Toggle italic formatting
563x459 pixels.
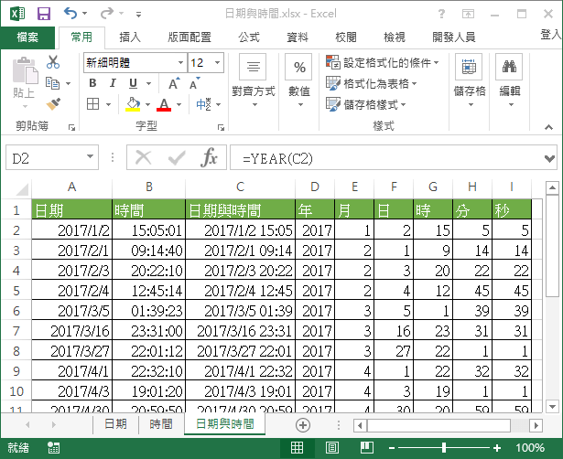[113, 83]
